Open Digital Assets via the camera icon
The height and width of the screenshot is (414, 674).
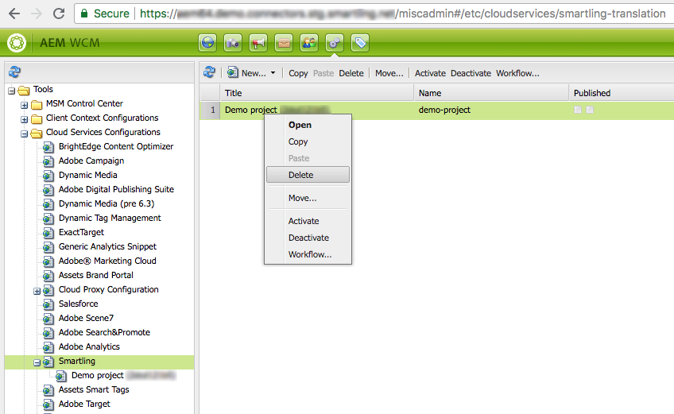tap(233, 43)
